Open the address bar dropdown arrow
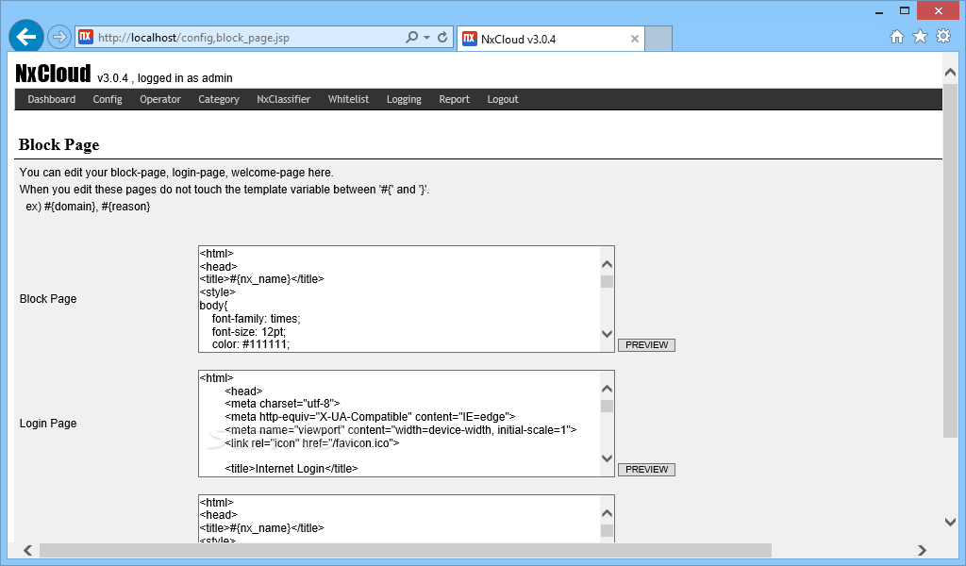The width and height of the screenshot is (966, 566). [x=426, y=38]
